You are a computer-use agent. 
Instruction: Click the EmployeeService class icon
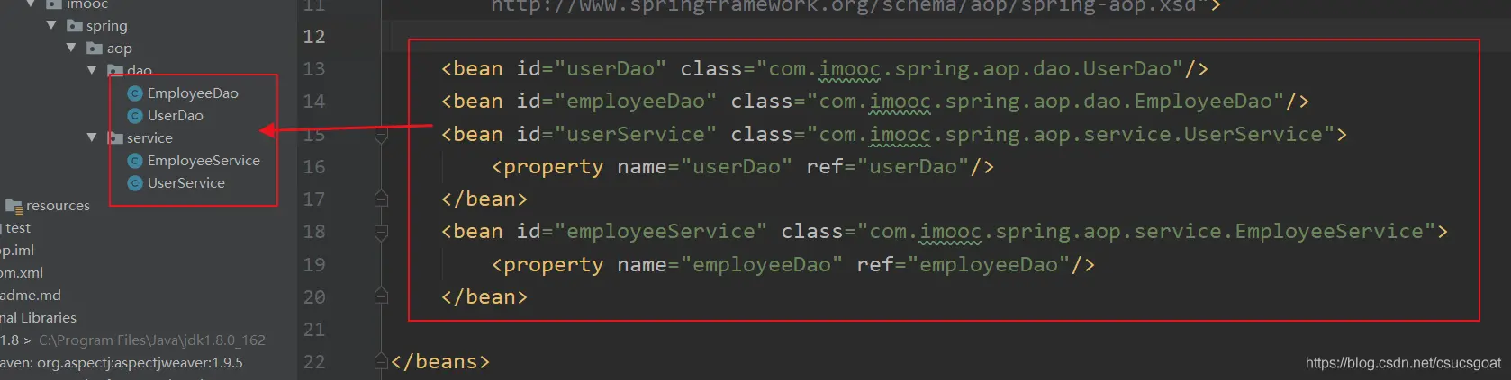135,161
